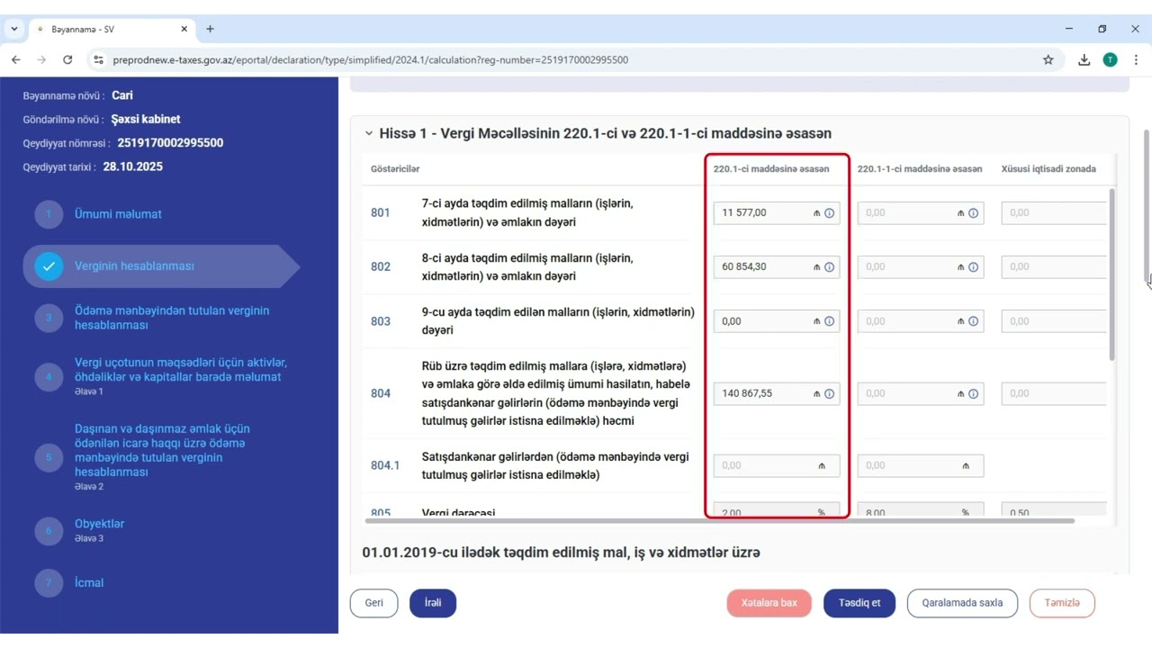This screenshot has width=1152, height=648.
Task: Click the Təsdiq et button
Action: pyautogui.click(x=859, y=603)
